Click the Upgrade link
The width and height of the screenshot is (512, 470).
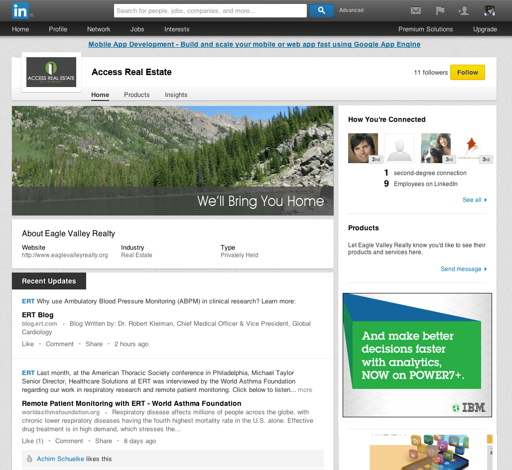coord(485,29)
